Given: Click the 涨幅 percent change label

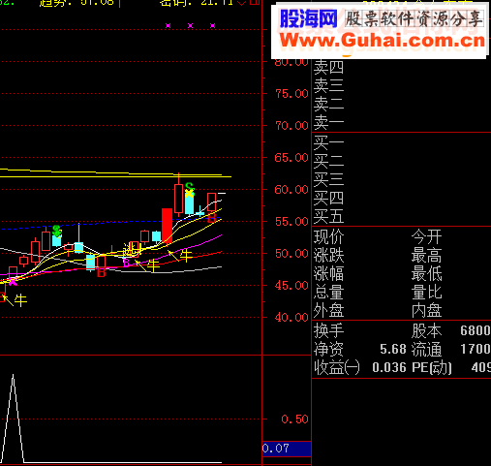Looking at the screenshot, I should click(x=328, y=274).
